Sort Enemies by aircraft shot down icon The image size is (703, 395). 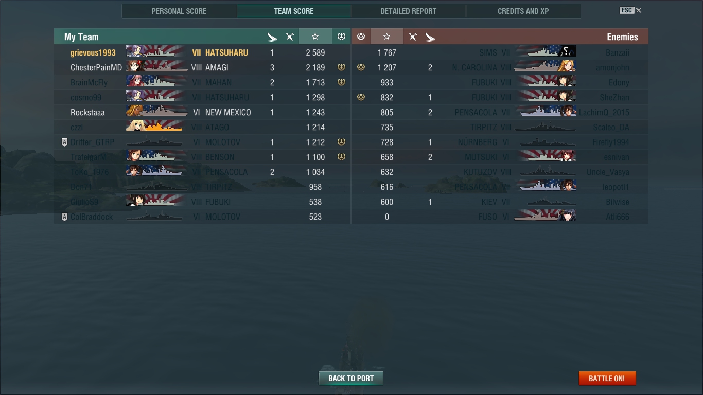click(413, 37)
